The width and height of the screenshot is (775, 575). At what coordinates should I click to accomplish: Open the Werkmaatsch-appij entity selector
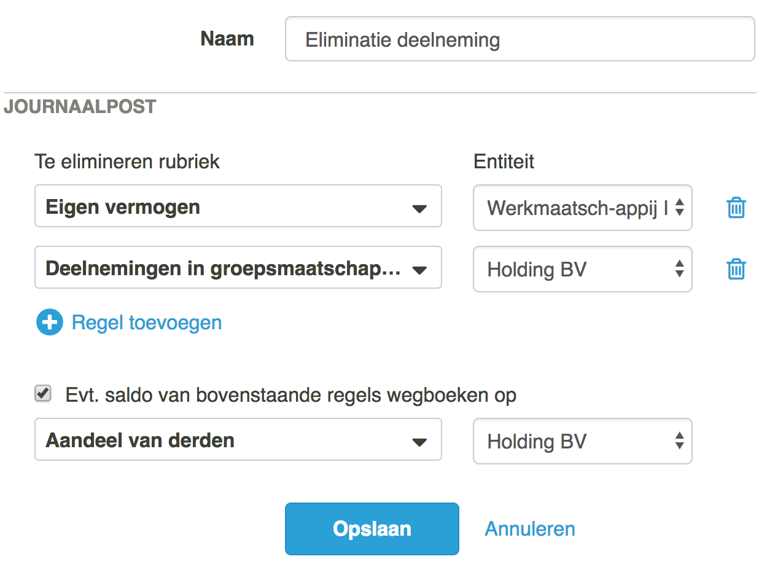pyautogui.click(x=583, y=208)
